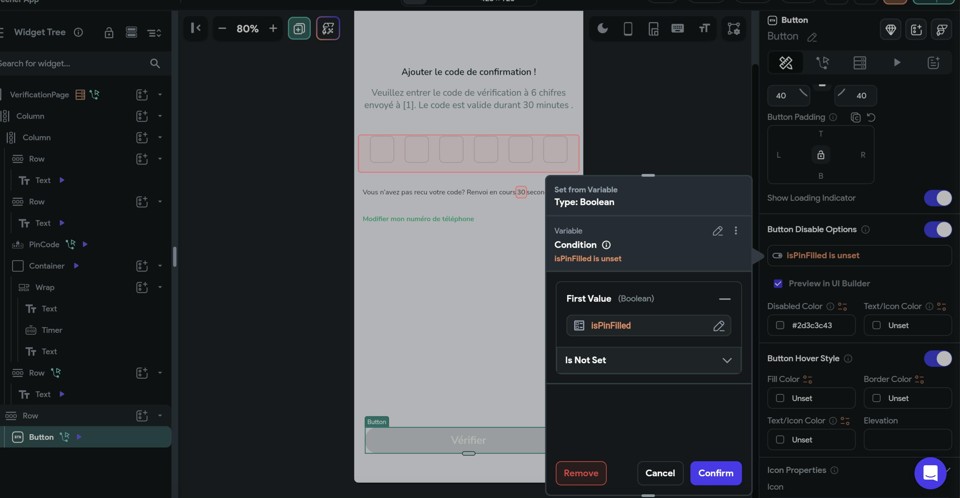Screen dimensions: 960x498
Task: Click the lock icon in Widget Tree
Action: pos(109,33)
